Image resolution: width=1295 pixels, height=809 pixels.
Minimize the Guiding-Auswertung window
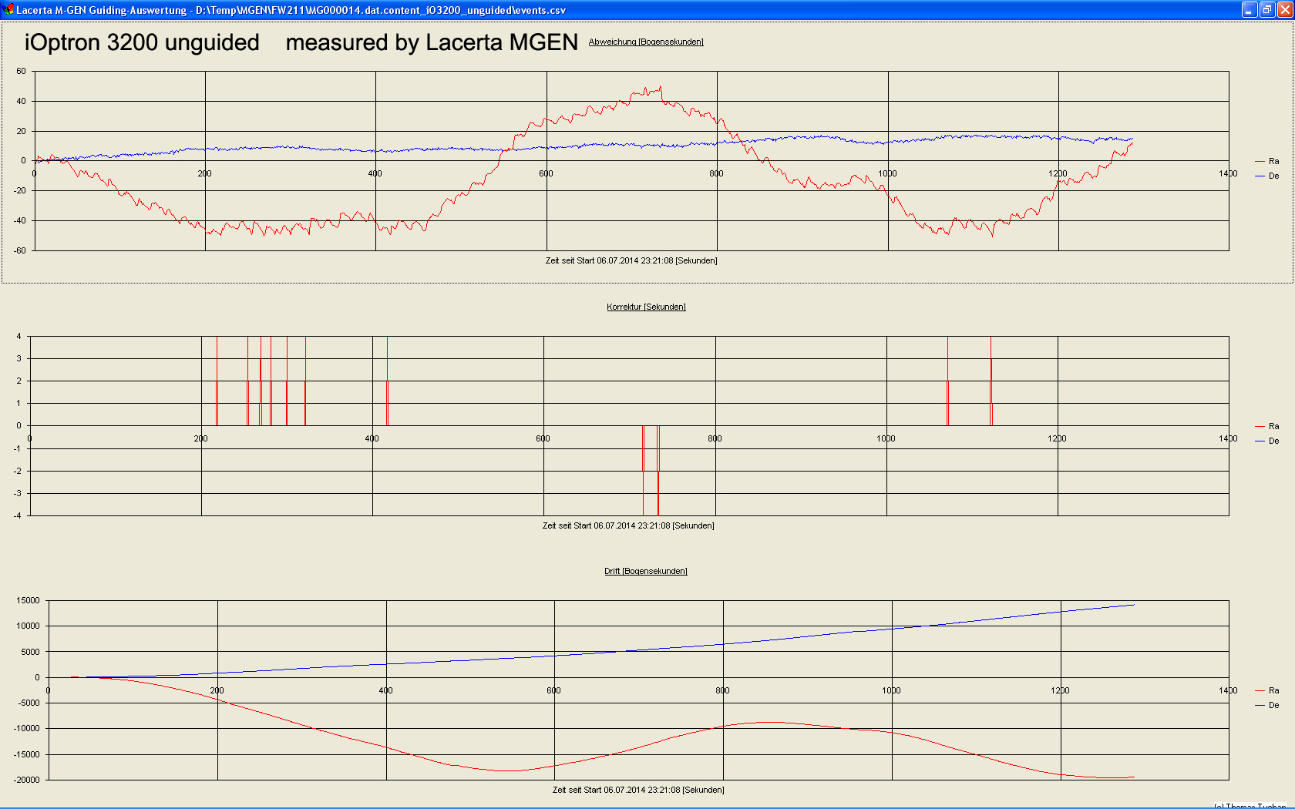click(x=1250, y=10)
